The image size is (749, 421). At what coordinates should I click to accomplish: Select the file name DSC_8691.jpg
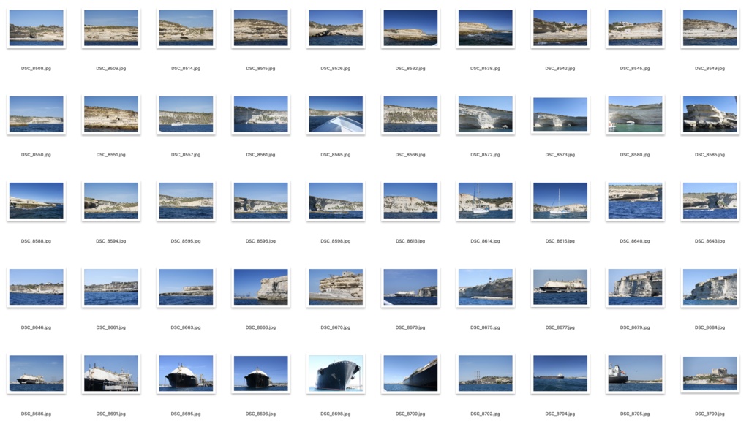111,414
